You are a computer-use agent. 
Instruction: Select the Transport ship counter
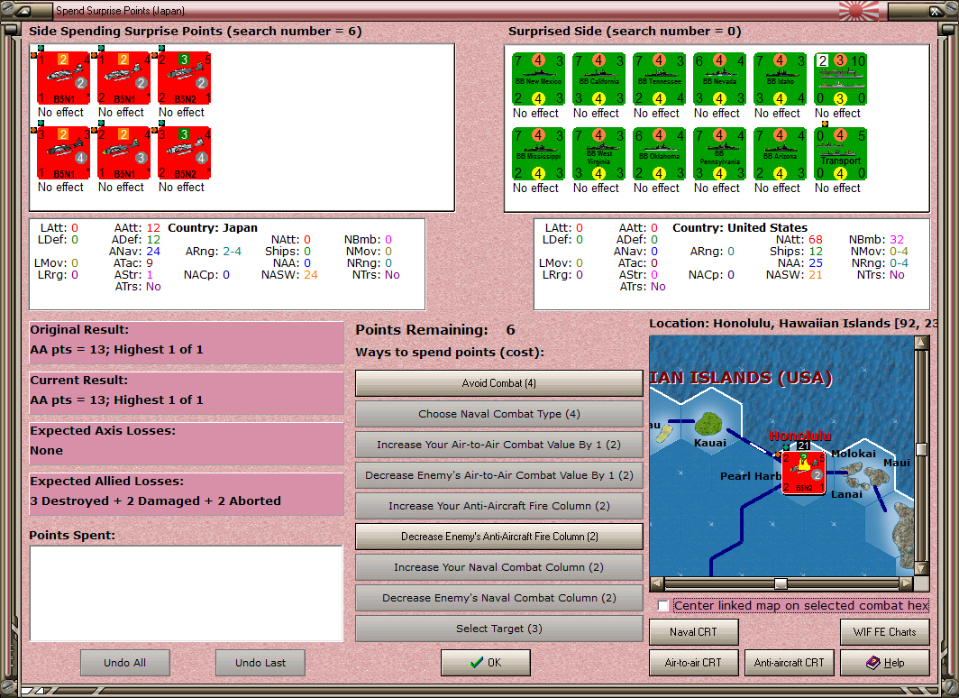pyautogui.click(x=840, y=153)
